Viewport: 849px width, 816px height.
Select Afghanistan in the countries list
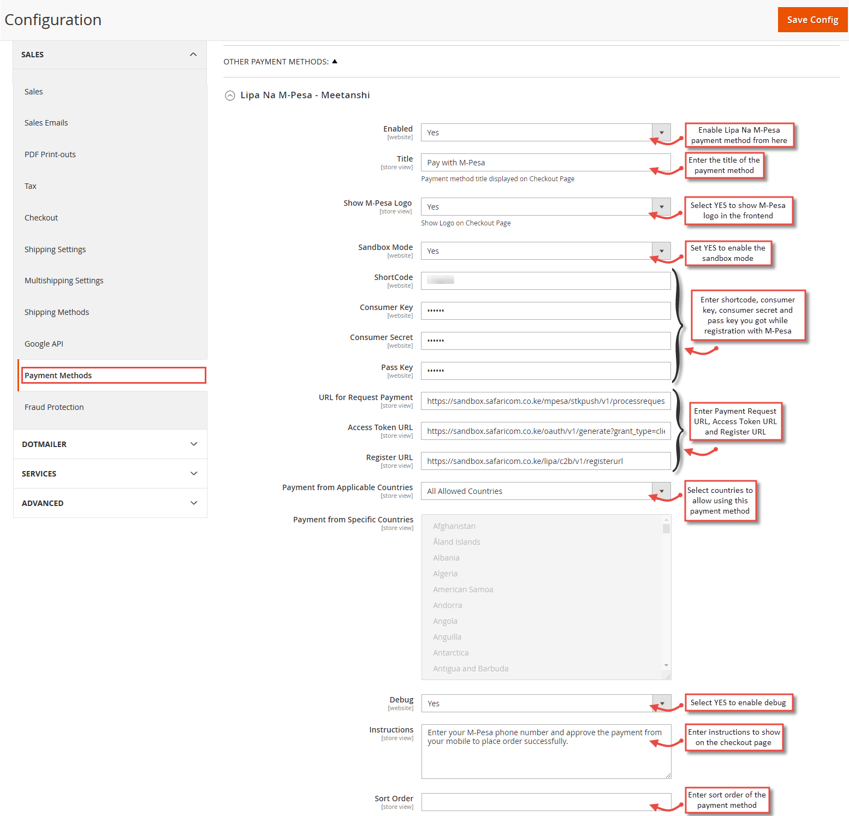coord(454,526)
